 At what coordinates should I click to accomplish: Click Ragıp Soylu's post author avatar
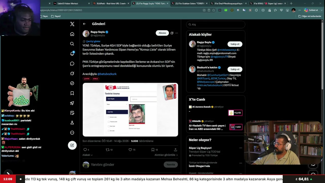tap(86, 34)
